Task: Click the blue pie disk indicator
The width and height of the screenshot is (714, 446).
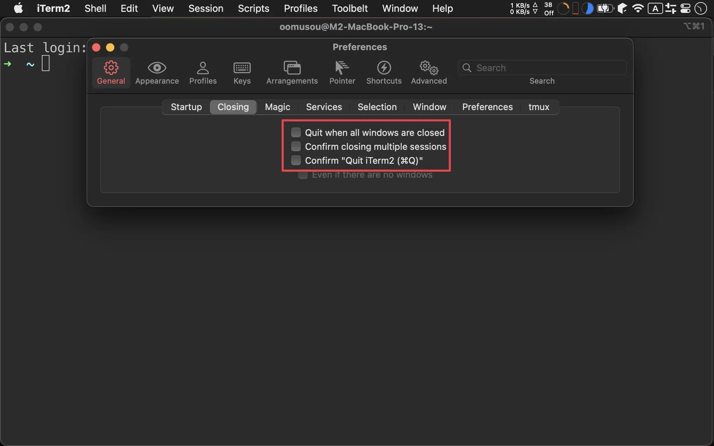Action: (x=588, y=8)
